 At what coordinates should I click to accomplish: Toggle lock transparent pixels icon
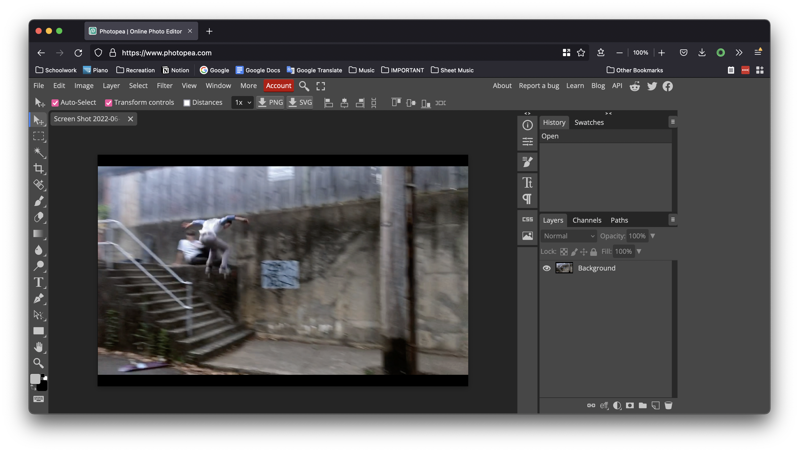pyautogui.click(x=564, y=251)
